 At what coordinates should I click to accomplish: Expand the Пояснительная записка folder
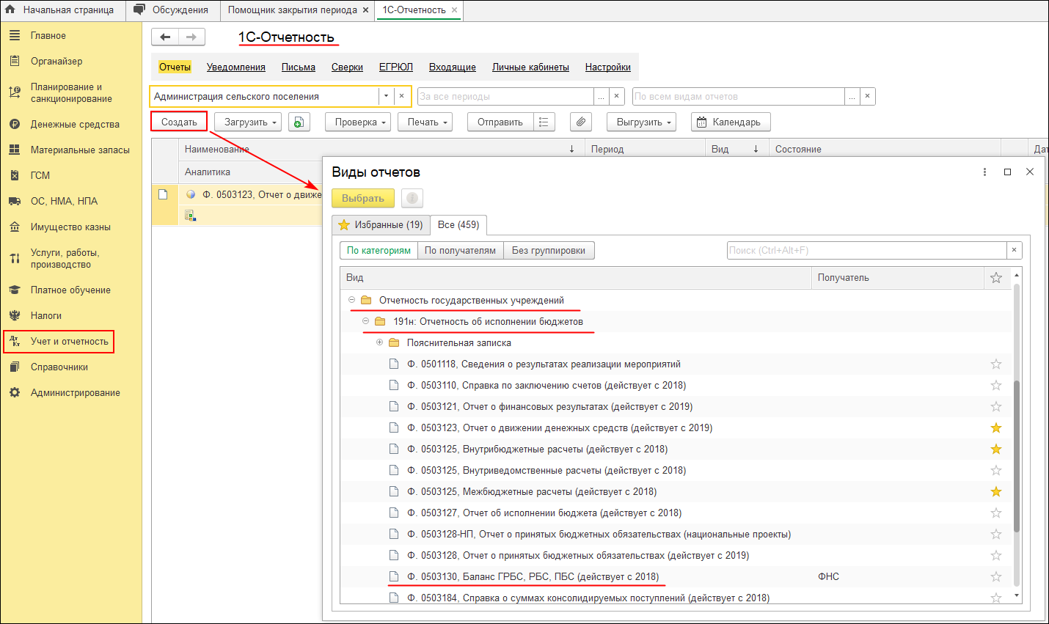379,342
